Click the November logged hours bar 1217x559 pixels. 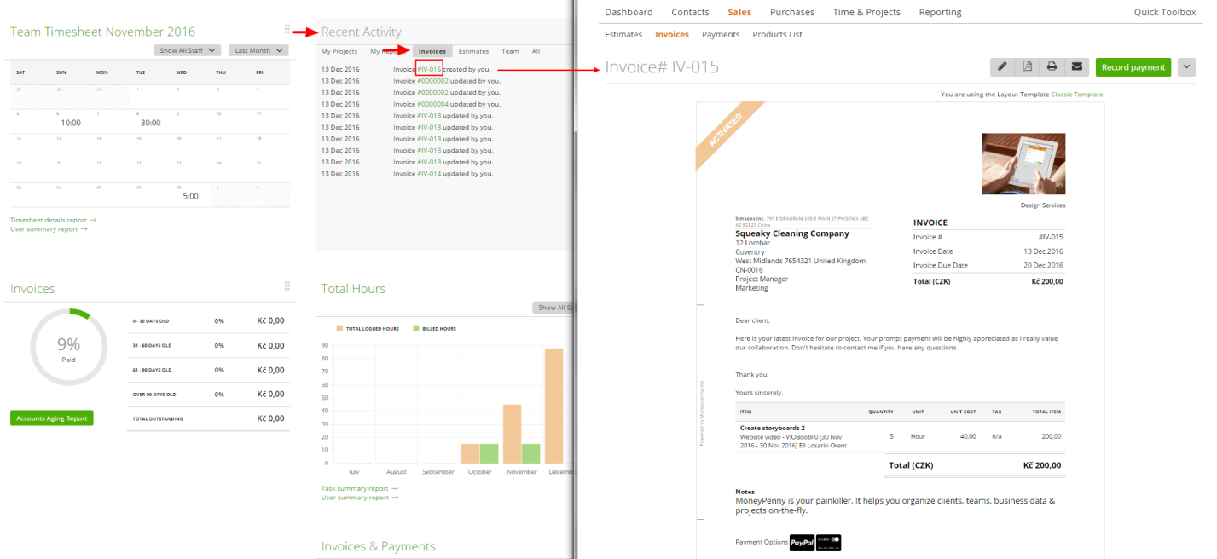[x=512, y=434]
